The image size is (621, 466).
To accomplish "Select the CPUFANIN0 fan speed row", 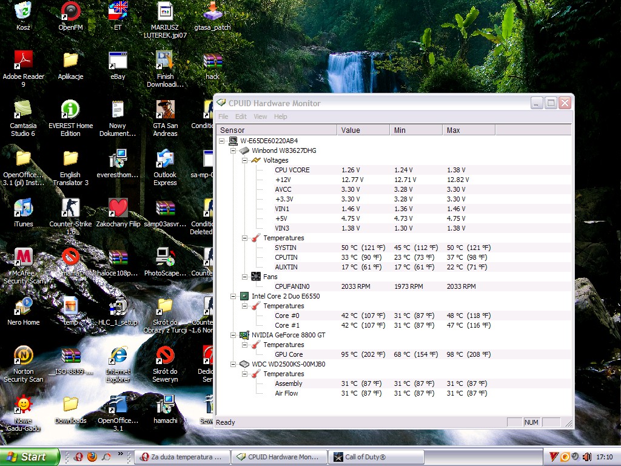I will 292,286.
